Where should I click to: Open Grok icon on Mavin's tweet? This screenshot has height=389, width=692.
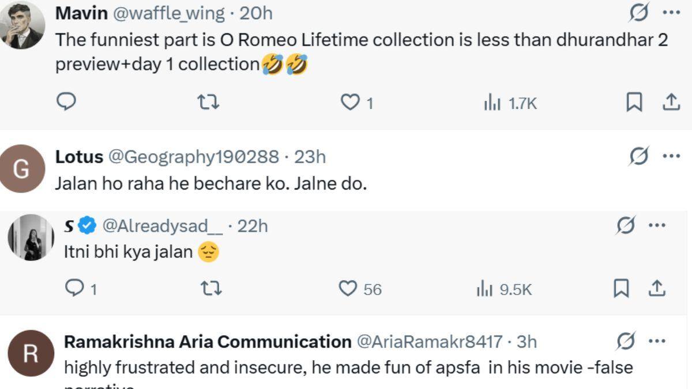(638, 12)
